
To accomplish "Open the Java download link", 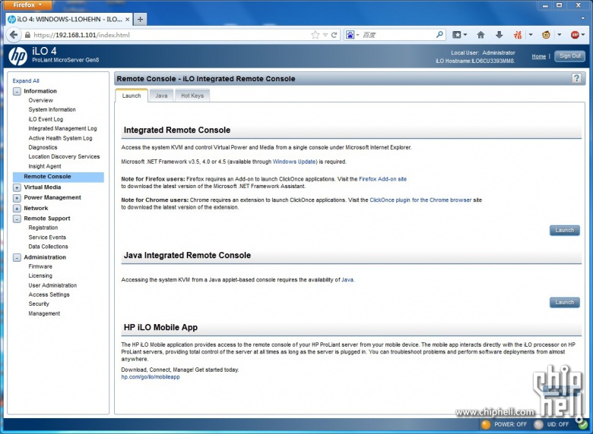I will tap(347, 280).
